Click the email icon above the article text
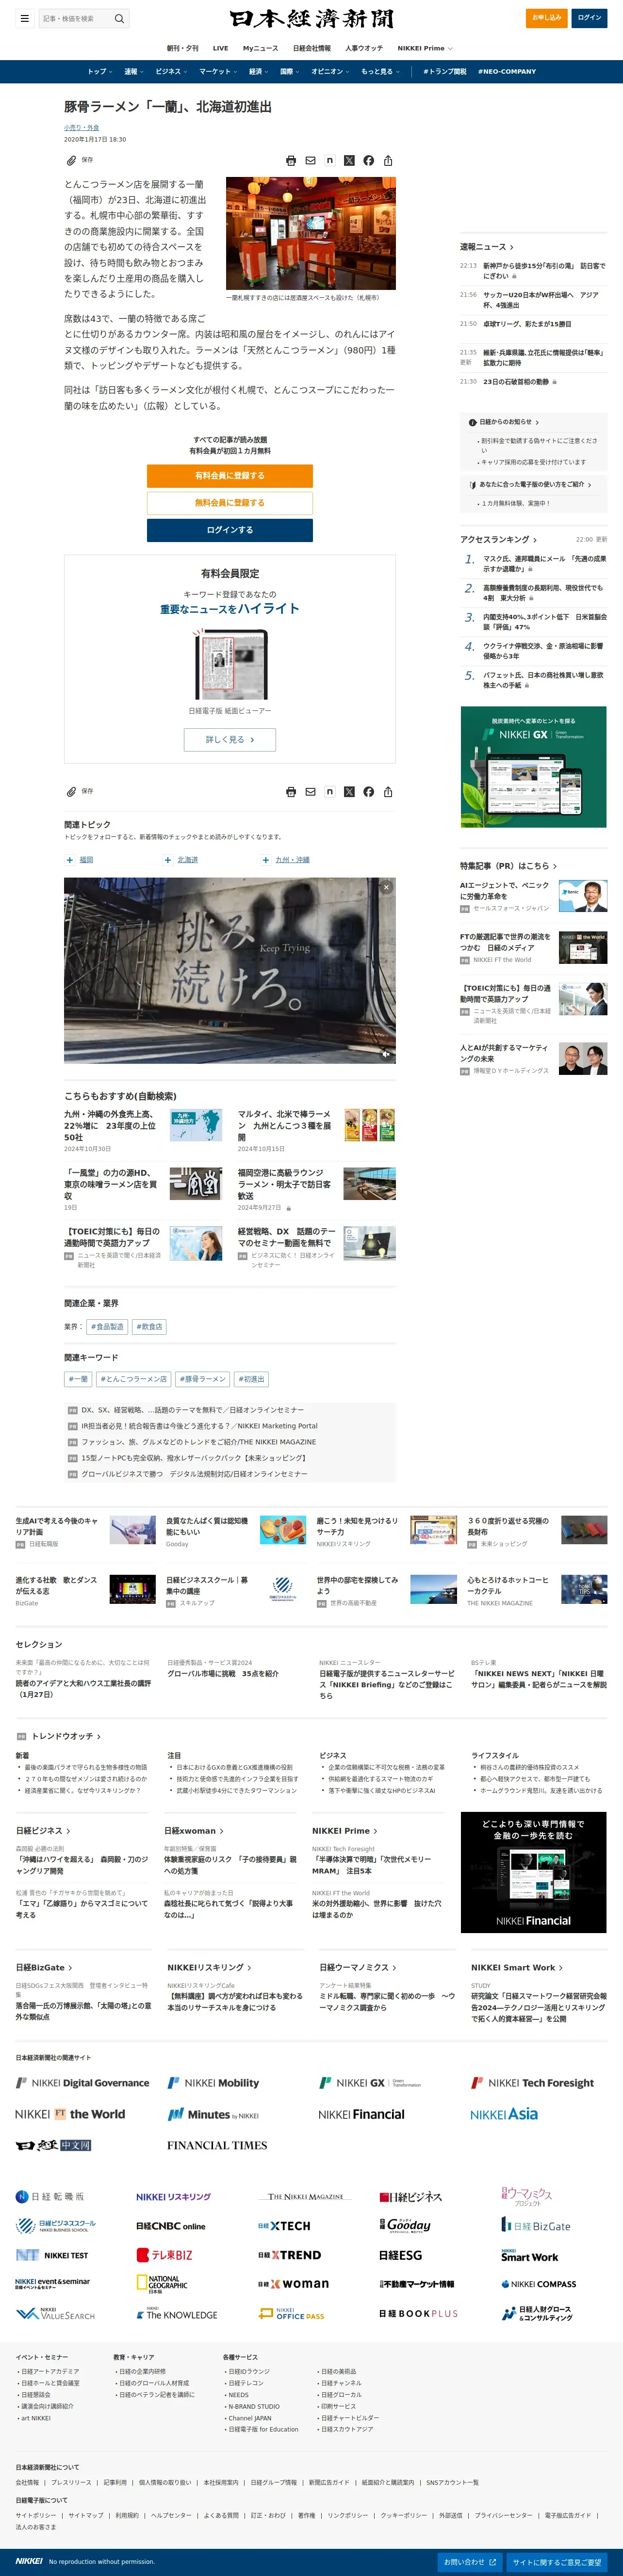The height and width of the screenshot is (2576, 623). (x=310, y=160)
